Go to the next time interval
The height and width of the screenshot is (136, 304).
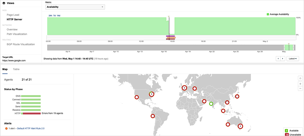[x=283, y=59]
